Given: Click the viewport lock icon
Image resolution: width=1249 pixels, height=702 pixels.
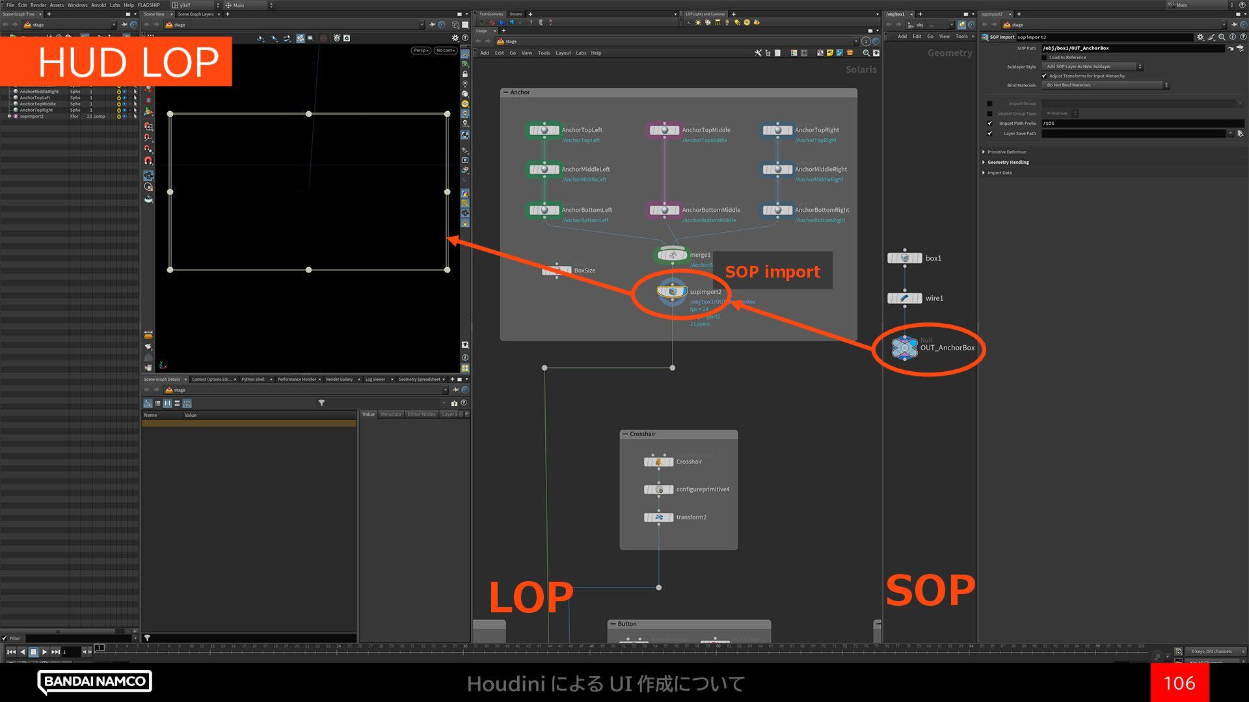Looking at the screenshot, I should point(465,74).
